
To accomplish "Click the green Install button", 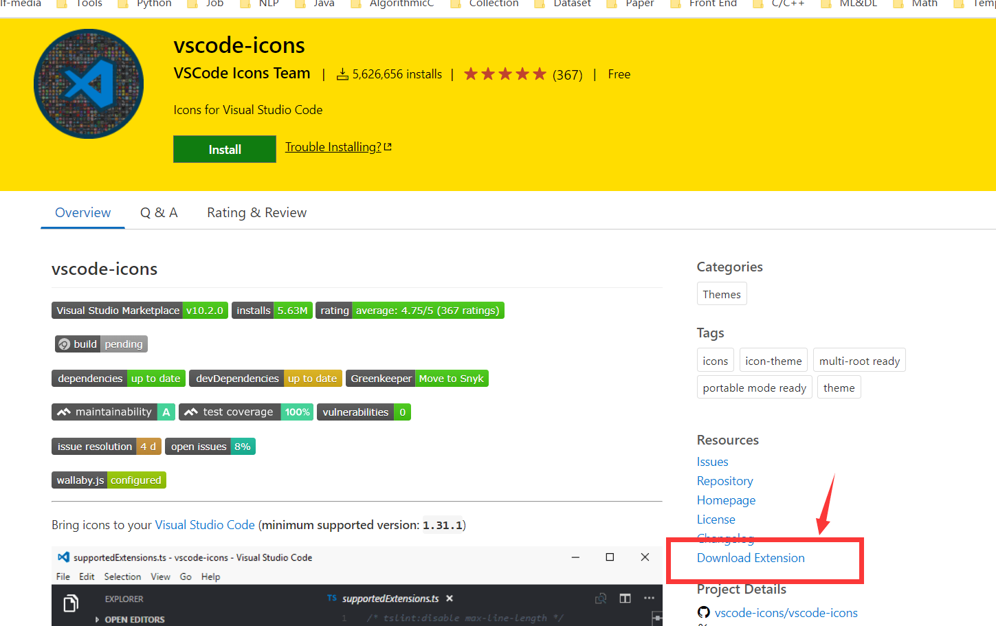I will pyautogui.click(x=225, y=149).
